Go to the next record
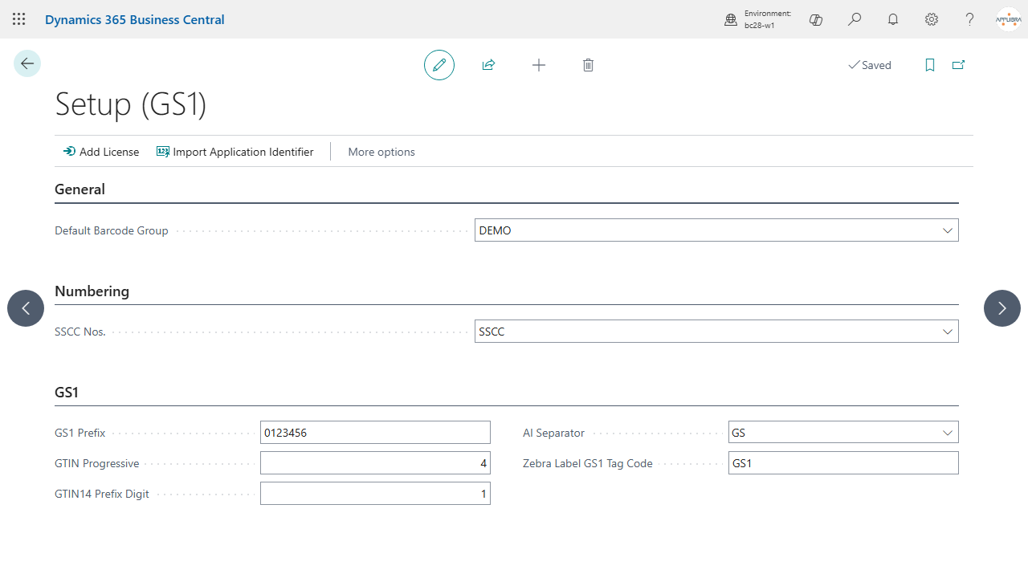The height and width of the screenshot is (578, 1028). 1002,308
